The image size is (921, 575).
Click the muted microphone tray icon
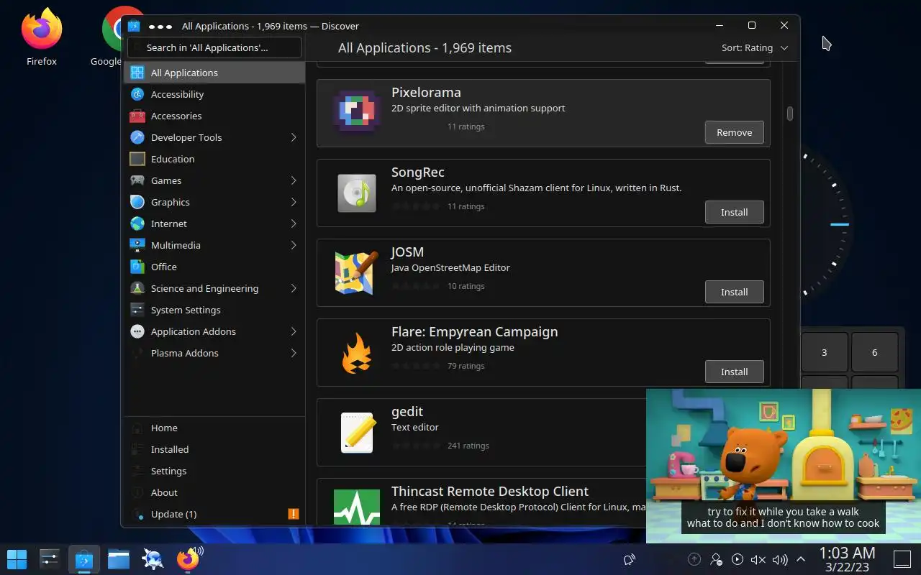(758, 559)
